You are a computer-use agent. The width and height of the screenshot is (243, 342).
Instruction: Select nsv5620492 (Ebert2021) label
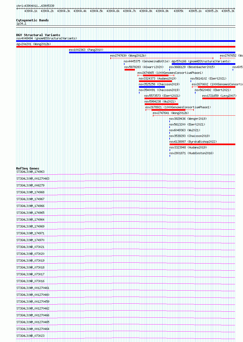(213, 90)
